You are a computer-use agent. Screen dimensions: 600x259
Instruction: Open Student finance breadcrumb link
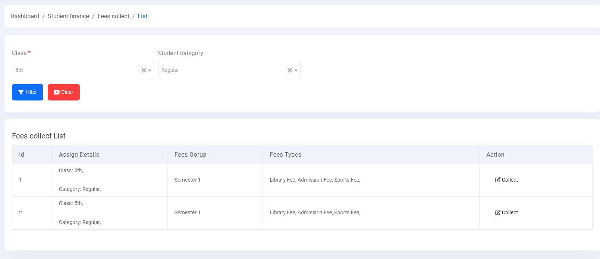click(x=68, y=16)
